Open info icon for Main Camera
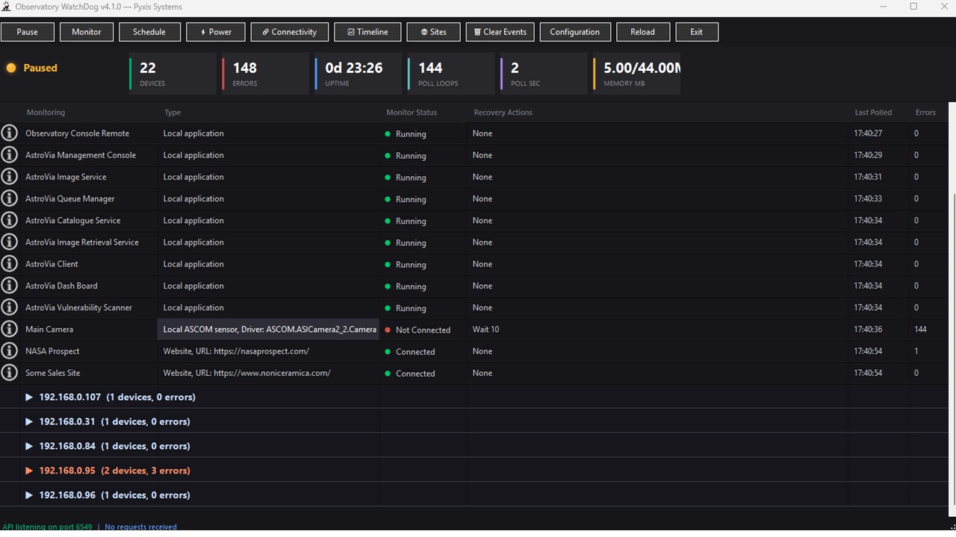Image resolution: width=956 pixels, height=537 pixels. pyautogui.click(x=9, y=328)
